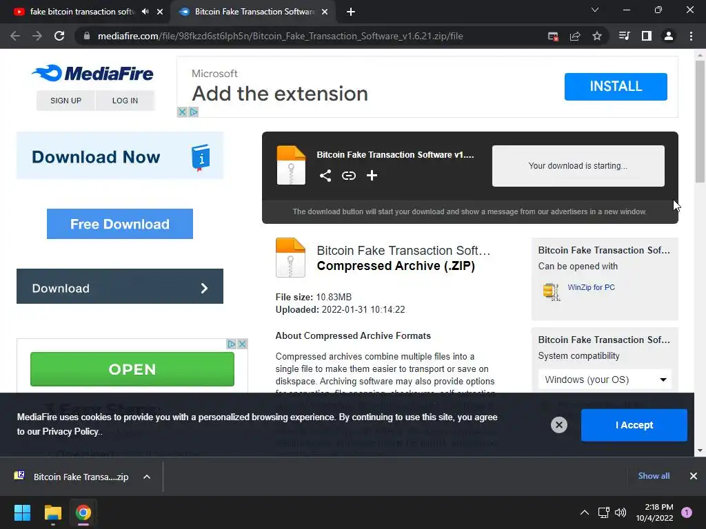
Task: Click 'Your download is starting...' box
Action: [x=578, y=165]
